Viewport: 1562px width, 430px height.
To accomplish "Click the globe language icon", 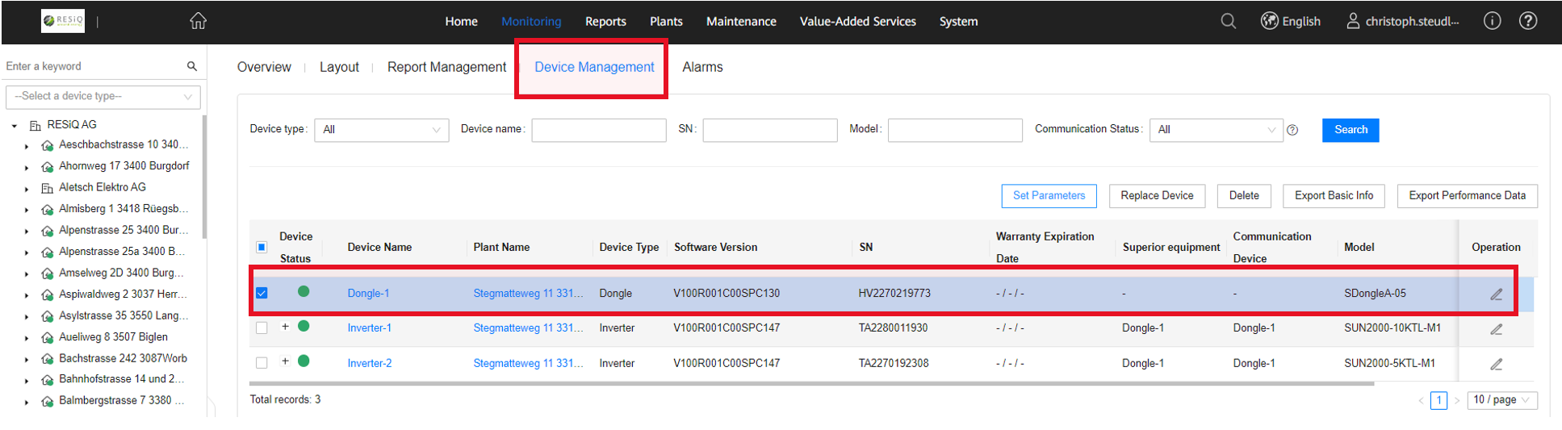I will pos(1269,21).
